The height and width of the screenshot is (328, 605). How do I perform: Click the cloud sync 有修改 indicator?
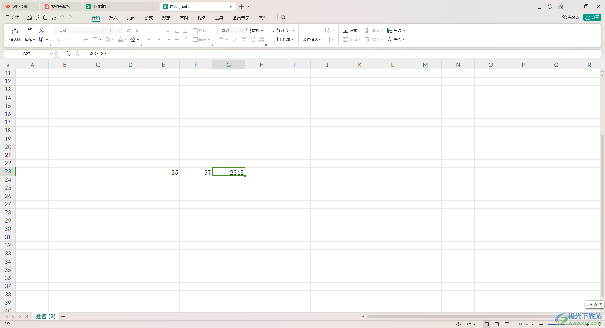[571, 17]
